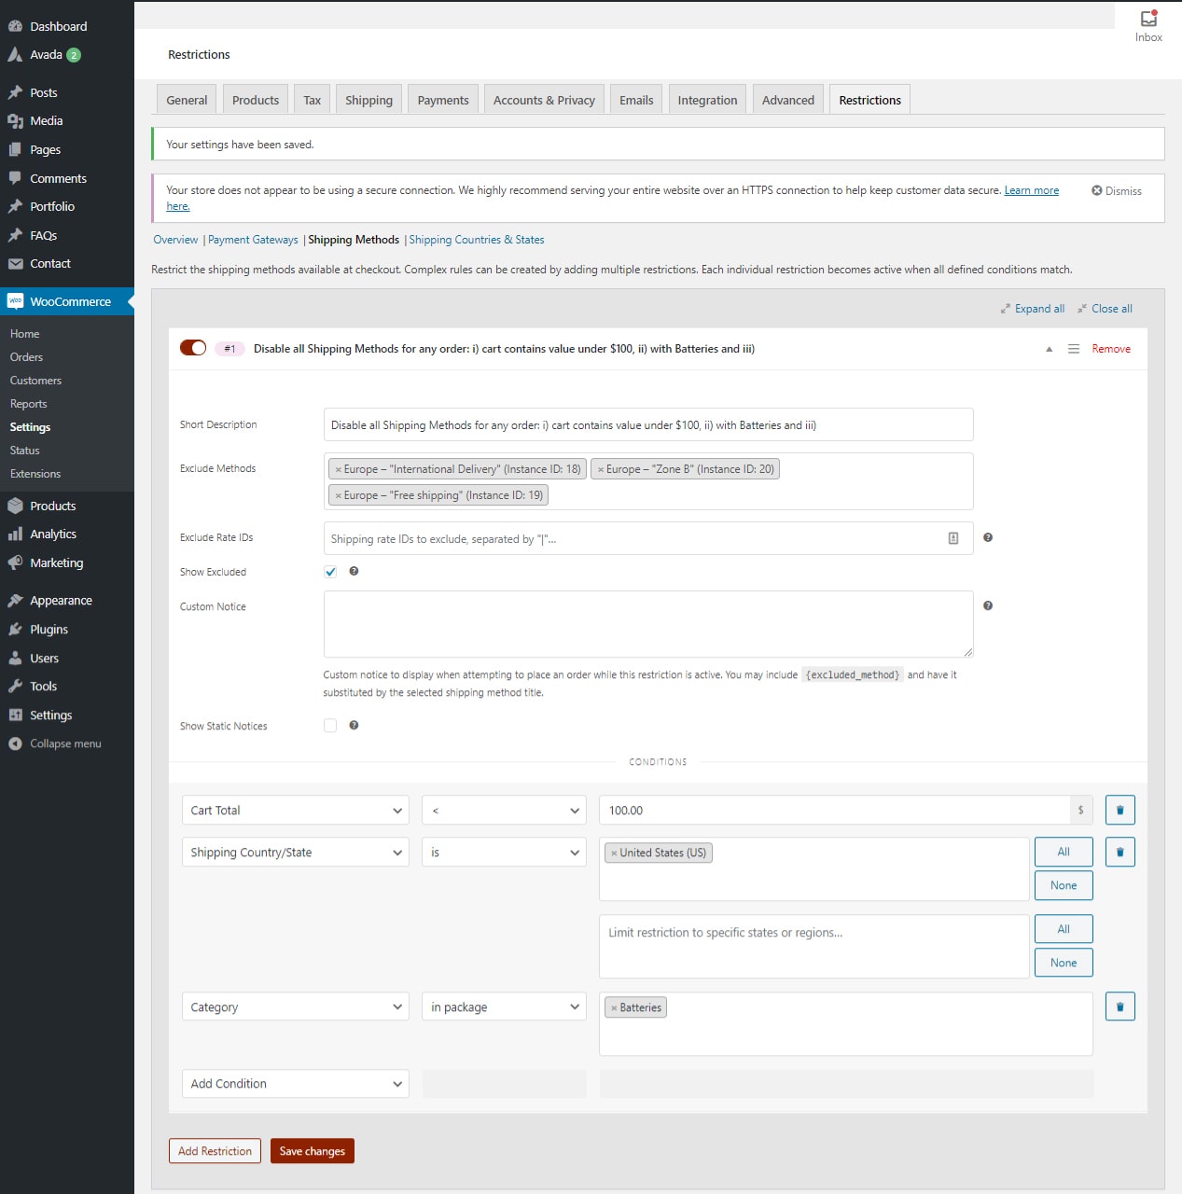Click the Appearance brush icon
The image size is (1182, 1194).
pos(15,600)
